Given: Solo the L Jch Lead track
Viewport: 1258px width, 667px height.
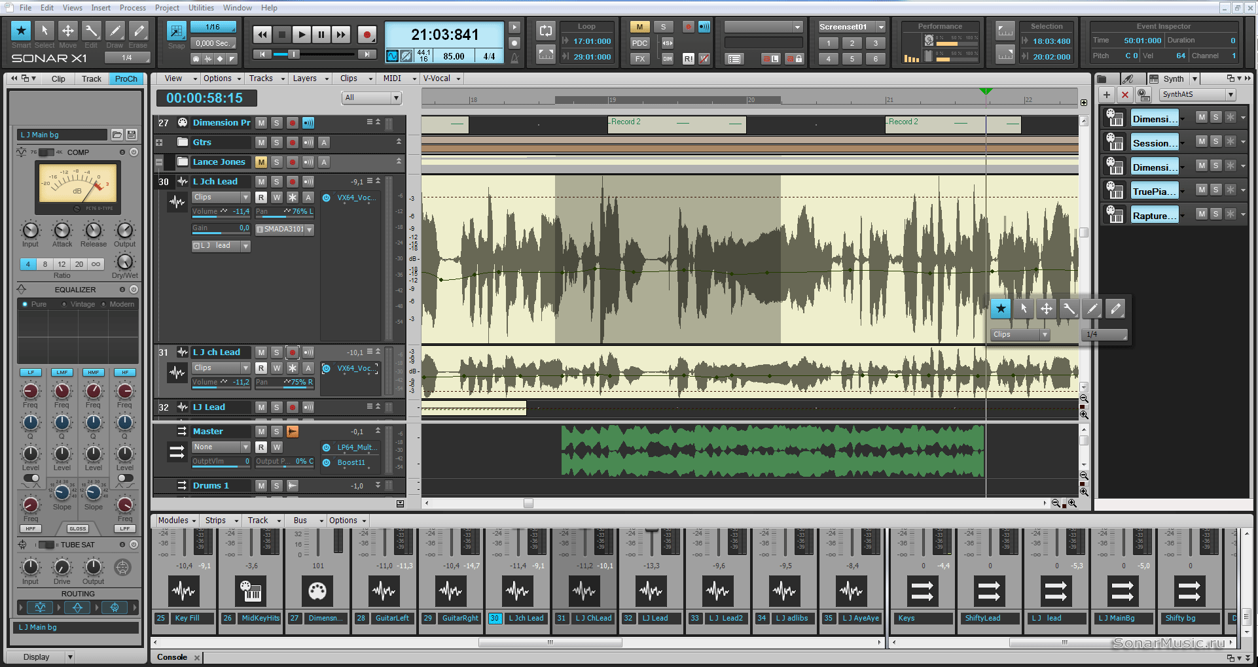Looking at the screenshot, I should (x=277, y=182).
